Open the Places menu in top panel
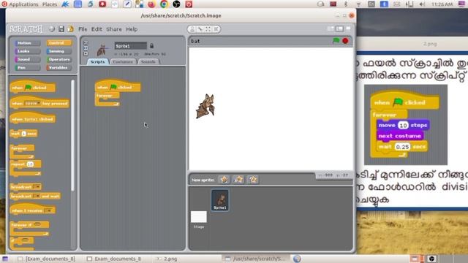This screenshot has width=468, height=263. click(50, 4)
